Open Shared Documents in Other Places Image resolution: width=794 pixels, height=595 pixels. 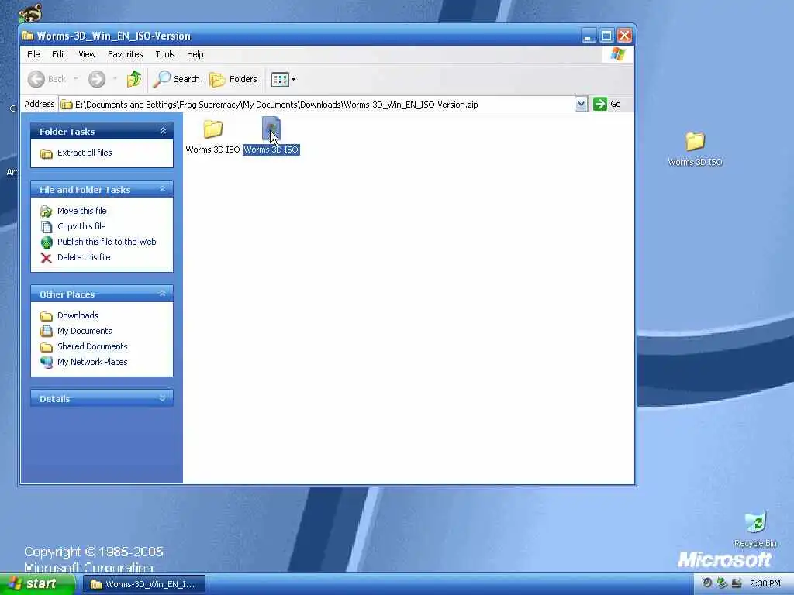(92, 346)
